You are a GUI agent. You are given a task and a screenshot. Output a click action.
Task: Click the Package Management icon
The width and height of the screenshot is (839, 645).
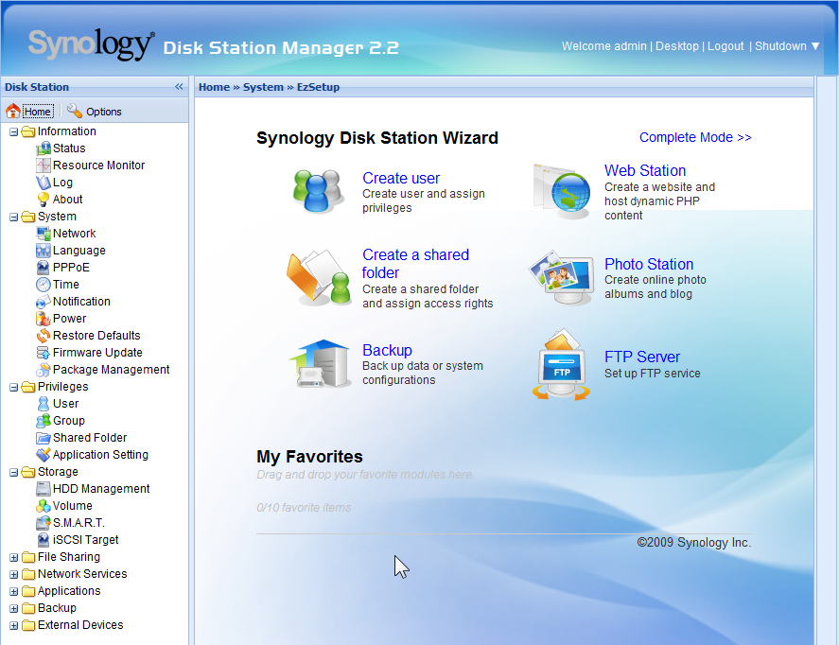pyautogui.click(x=44, y=370)
